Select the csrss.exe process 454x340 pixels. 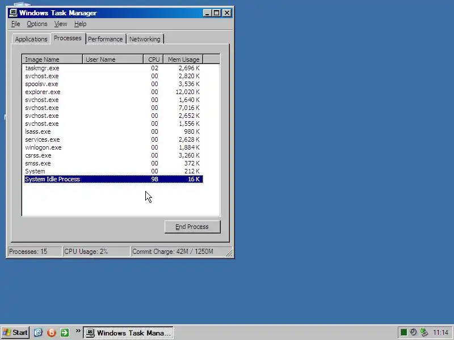(113, 155)
